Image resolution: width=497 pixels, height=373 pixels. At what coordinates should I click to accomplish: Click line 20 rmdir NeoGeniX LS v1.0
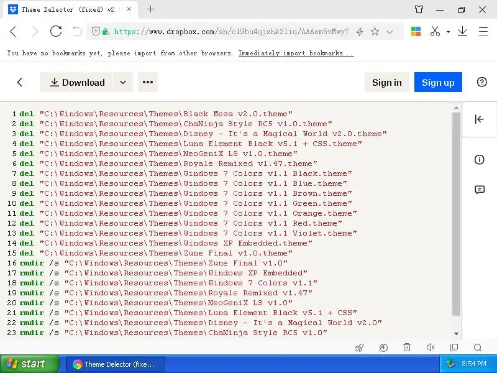(156, 303)
